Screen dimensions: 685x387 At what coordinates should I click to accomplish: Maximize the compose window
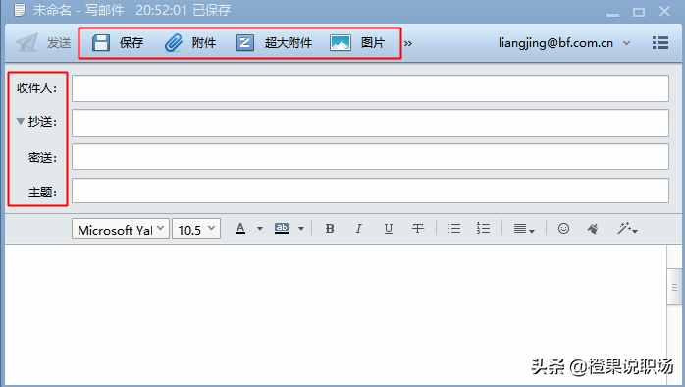tap(639, 12)
